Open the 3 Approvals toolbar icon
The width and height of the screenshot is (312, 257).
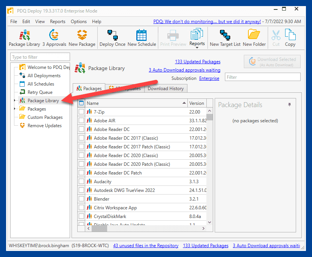point(54,38)
